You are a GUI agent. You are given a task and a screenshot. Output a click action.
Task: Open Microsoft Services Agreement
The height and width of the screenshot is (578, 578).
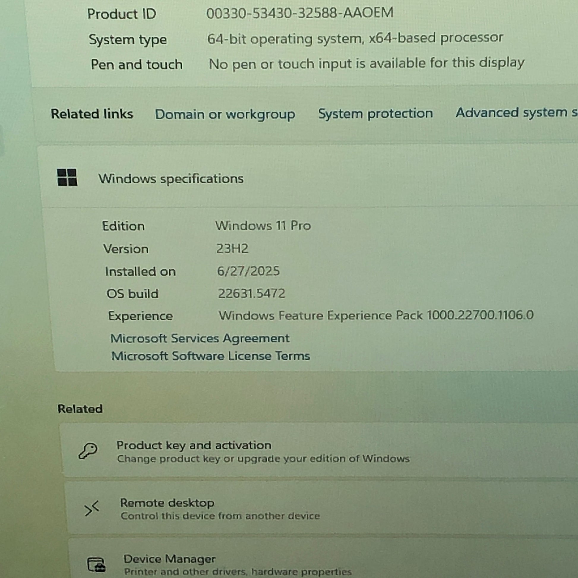tap(200, 338)
